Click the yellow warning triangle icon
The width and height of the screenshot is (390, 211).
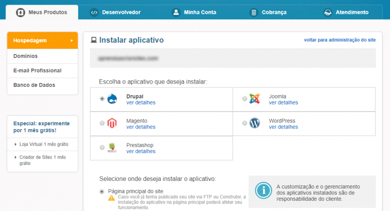(x=111, y=198)
